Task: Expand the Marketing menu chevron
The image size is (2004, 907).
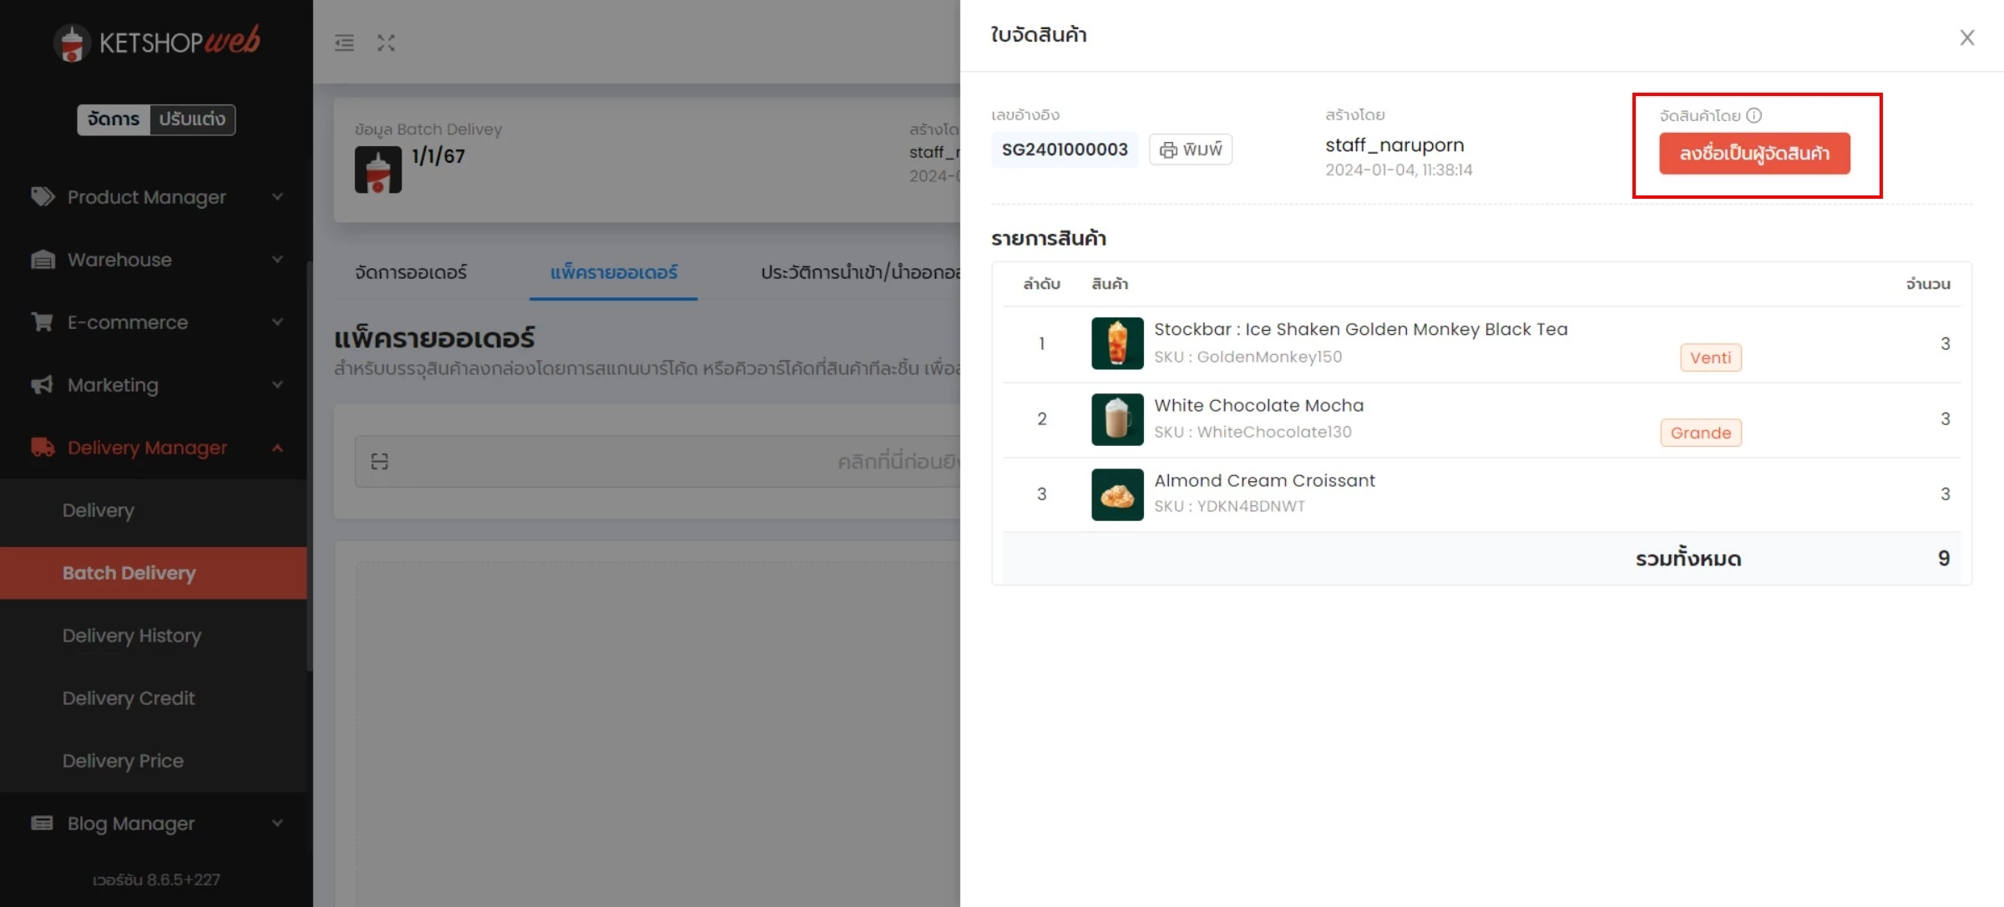Action: pos(277,385)
